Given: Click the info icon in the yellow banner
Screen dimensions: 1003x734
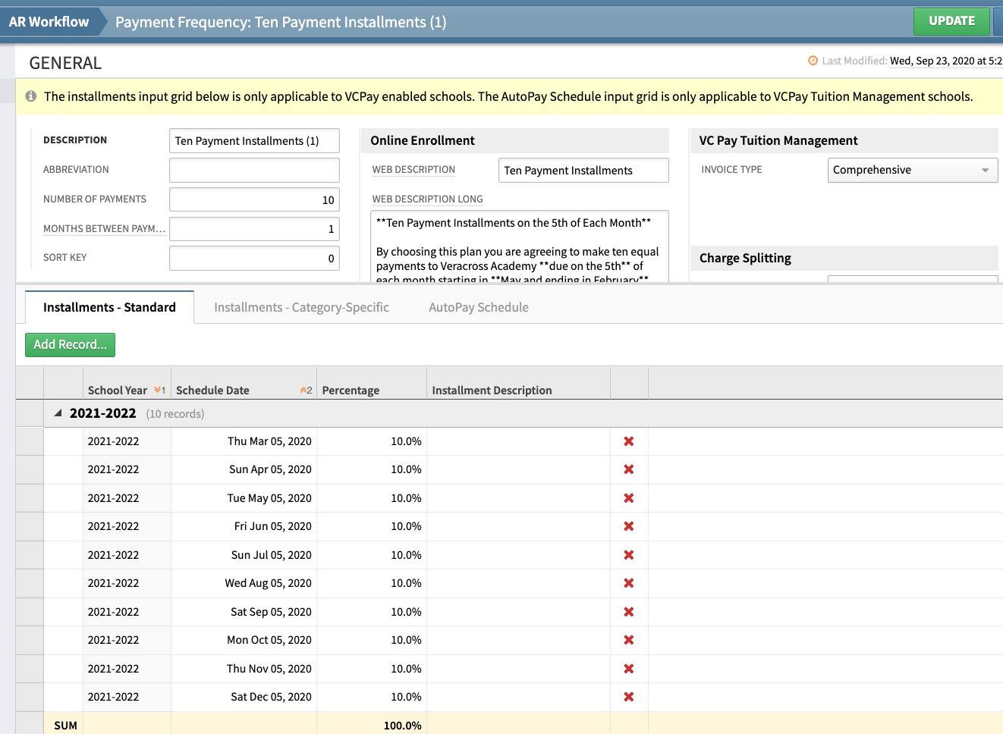Looking at the screenshot, I should coord(30,96).
